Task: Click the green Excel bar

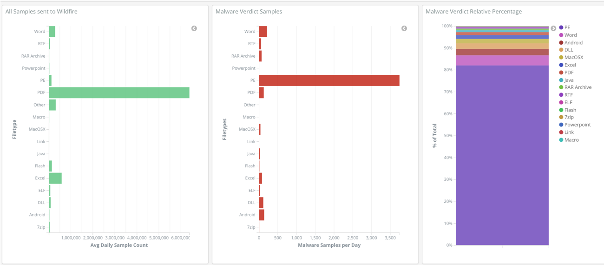Action: click(x=55, y=178)
